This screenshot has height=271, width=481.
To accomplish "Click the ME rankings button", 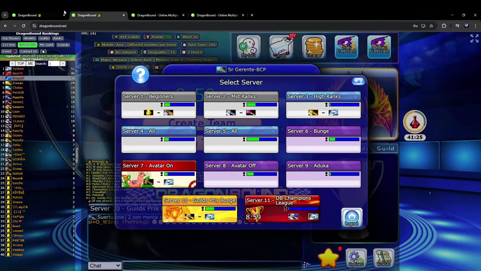I will (x=31, y=64).
